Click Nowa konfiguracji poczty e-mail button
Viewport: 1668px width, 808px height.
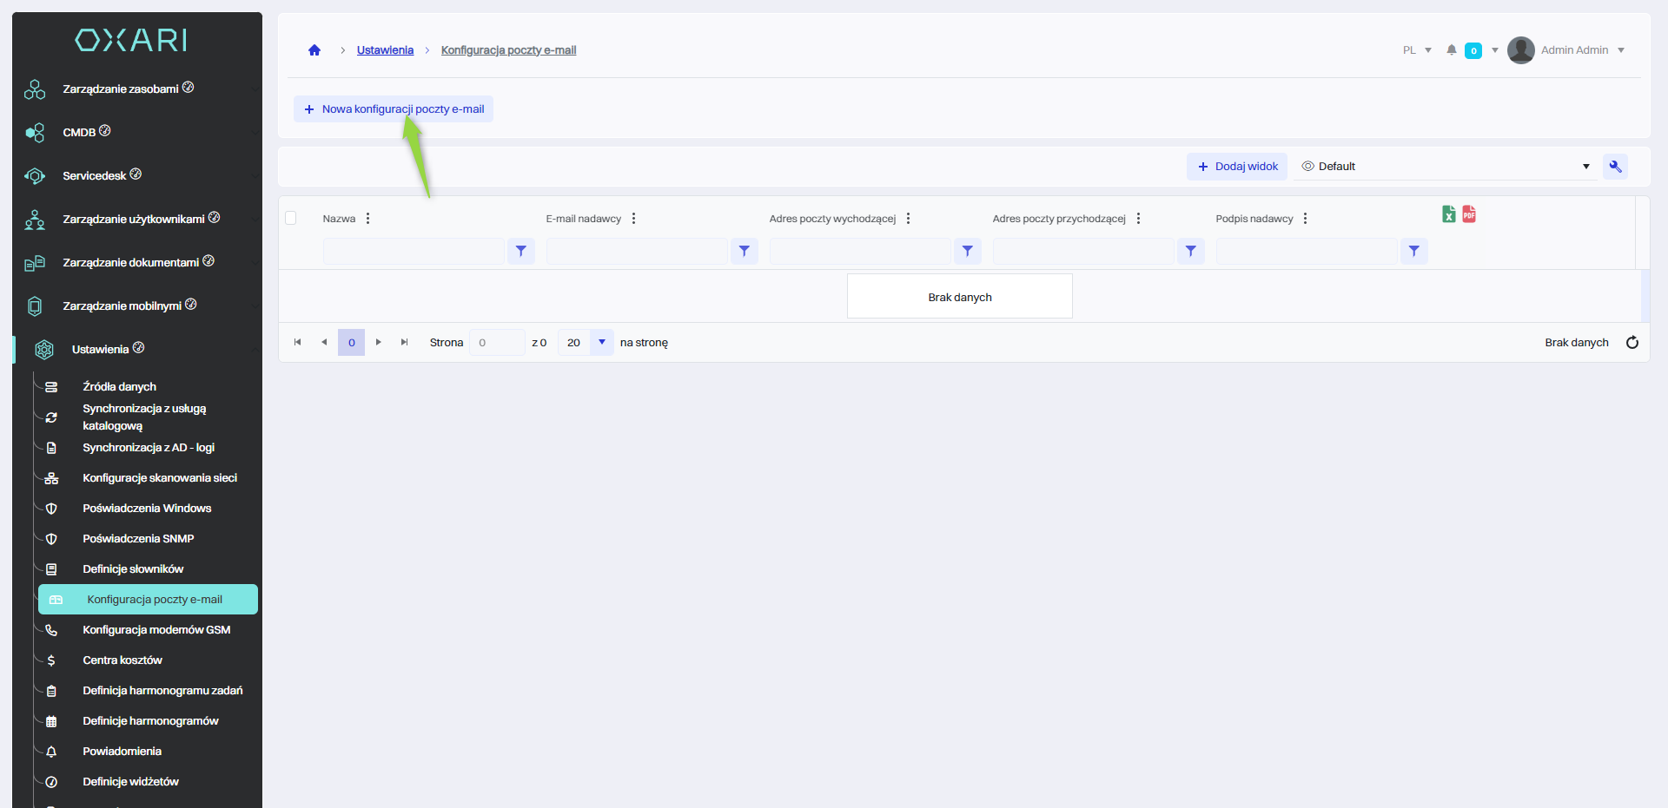coord(394,109)
